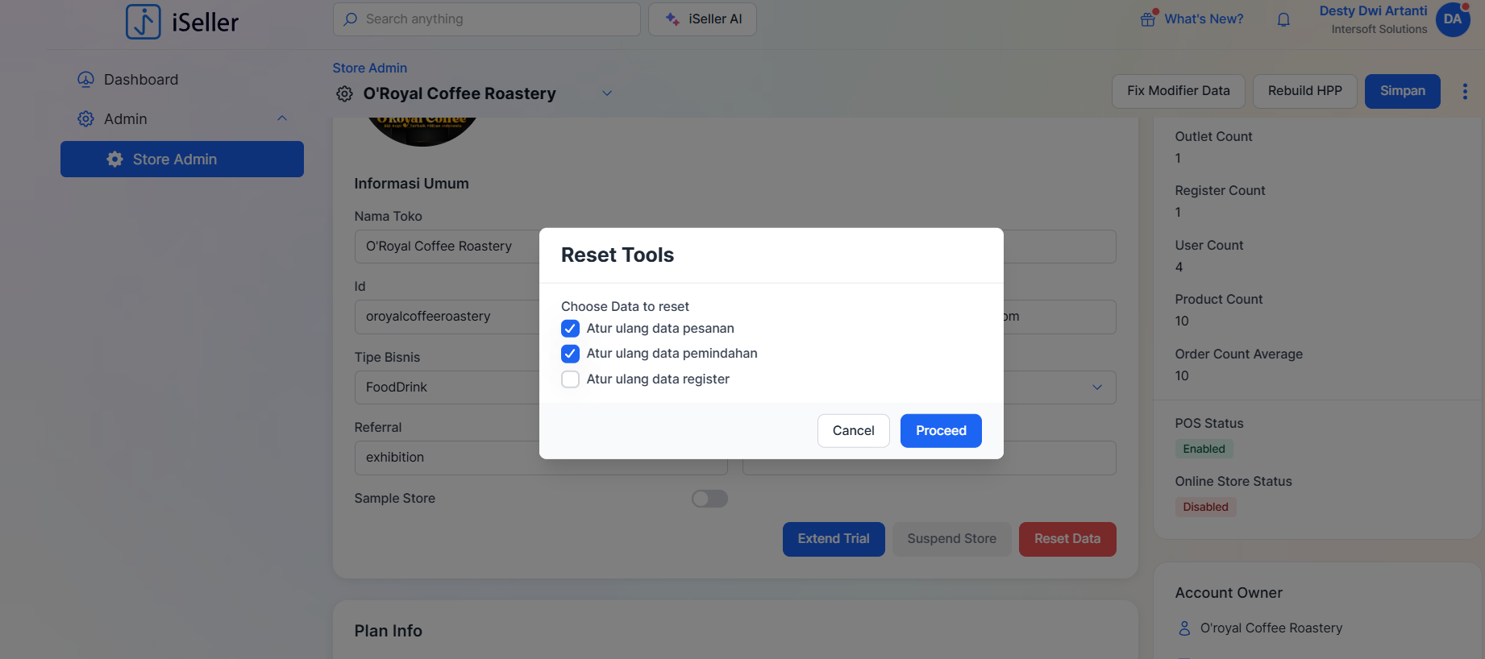Image resolution: width=1485 pixels, height=659 pixels.
Task: Open the three-dot more options menu
Action: click(x=1465, y=91)
